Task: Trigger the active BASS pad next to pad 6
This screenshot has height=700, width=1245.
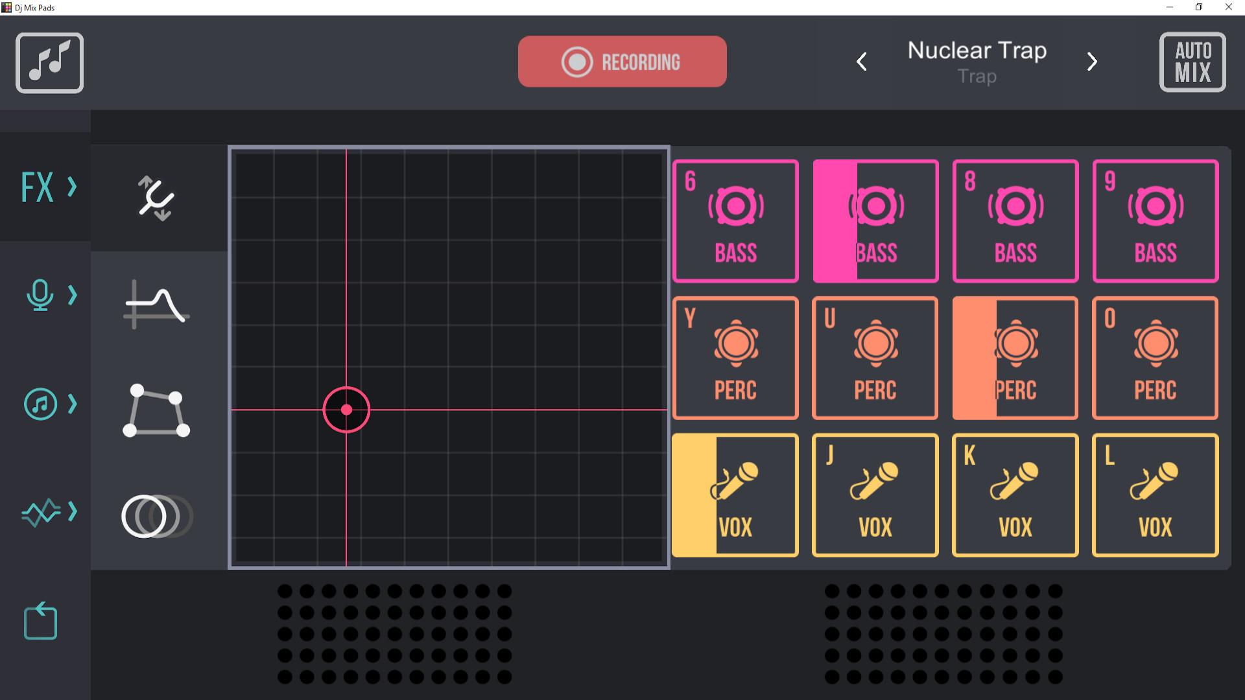Action: [875, 221]
